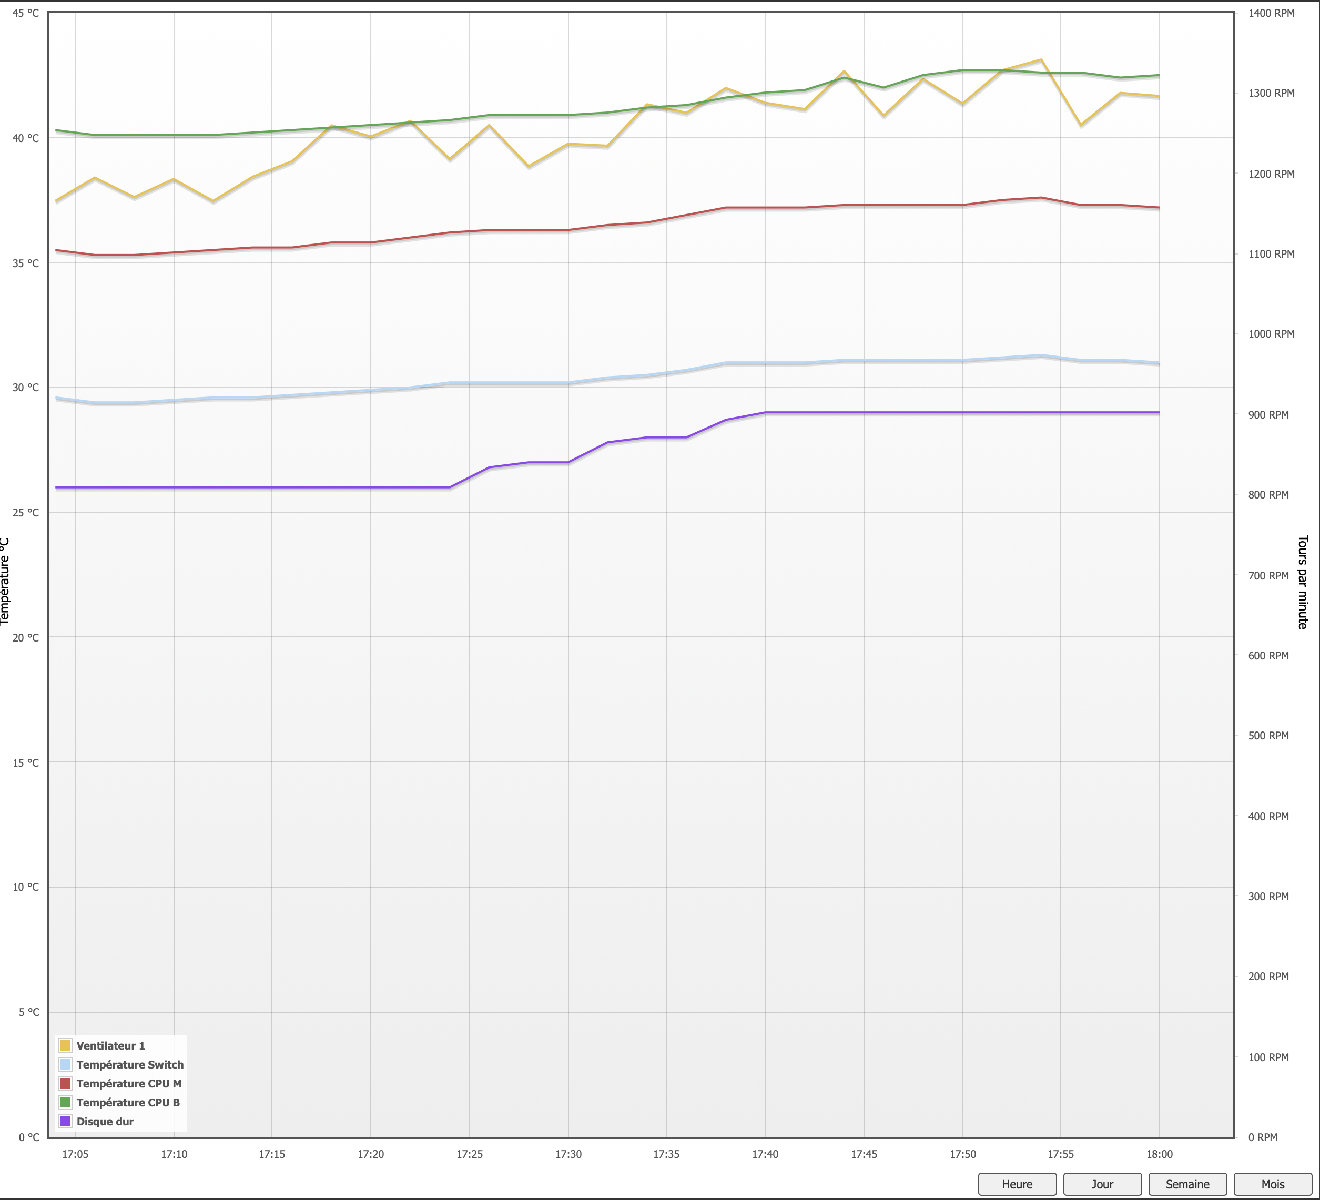
Task: Toggle the Température Switch legend label
Action: click(x=130, y=1064)
